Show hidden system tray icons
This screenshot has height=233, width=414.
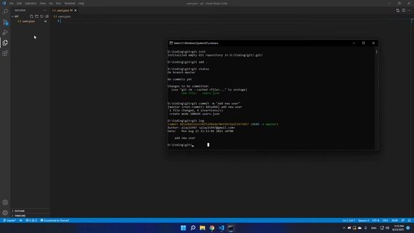[343, 228]
